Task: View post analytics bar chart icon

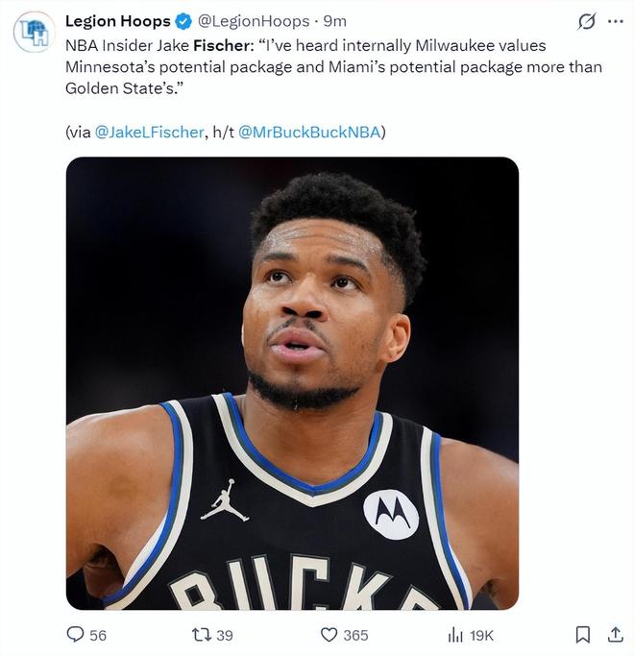Action: coord(455,635)
